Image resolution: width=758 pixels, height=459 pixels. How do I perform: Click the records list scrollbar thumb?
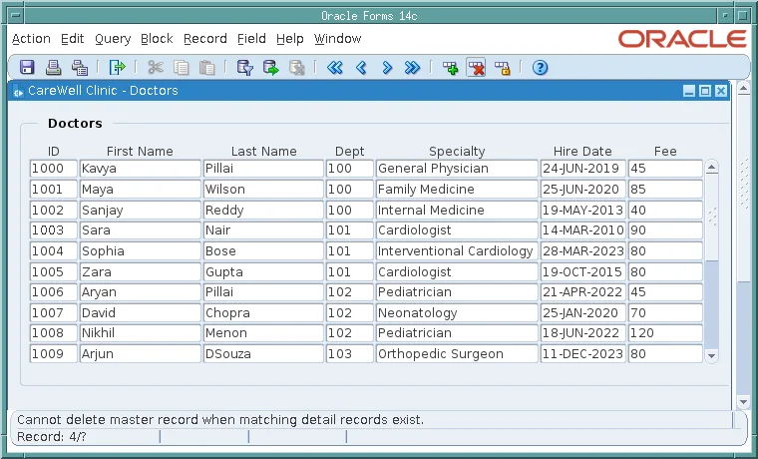click(711, 218)
